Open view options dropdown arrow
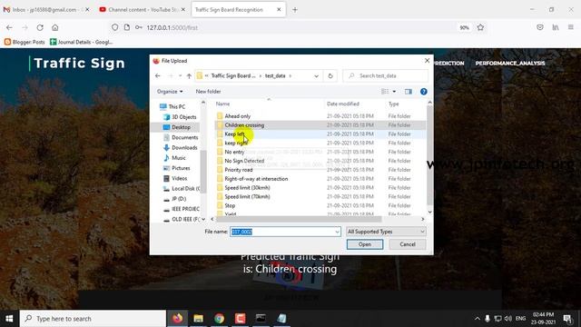The width and height of the screenshot is (581, 327). tap(394, 92)
